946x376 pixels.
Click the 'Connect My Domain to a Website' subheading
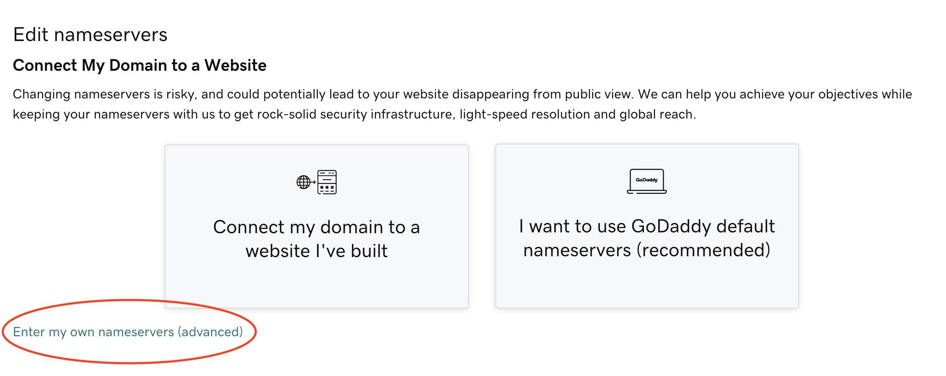[140, 65]
